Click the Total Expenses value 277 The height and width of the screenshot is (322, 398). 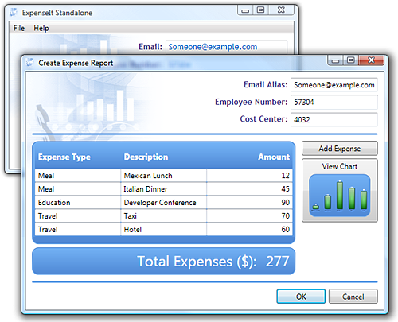pyautogui.click(x=277, y=262)
